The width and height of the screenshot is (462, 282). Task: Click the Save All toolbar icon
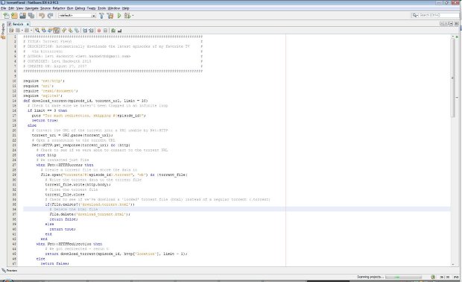pyautogui.click(x=31, y=16)
